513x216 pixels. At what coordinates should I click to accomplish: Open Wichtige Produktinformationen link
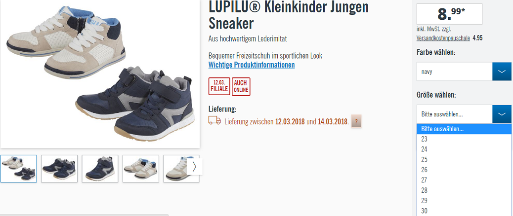pos(252,65)
